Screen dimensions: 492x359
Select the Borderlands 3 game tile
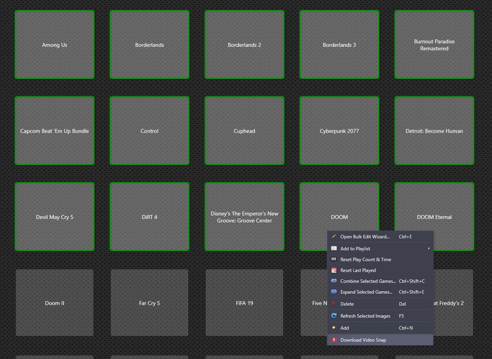(x=339, y=44)
